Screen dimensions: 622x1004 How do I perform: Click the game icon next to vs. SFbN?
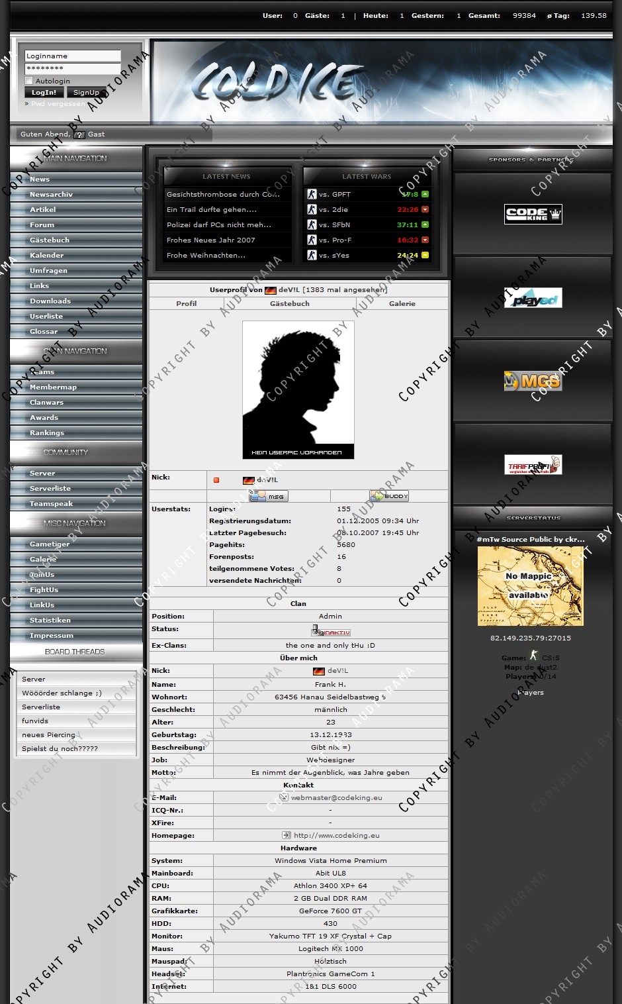(x=312, y=225)
